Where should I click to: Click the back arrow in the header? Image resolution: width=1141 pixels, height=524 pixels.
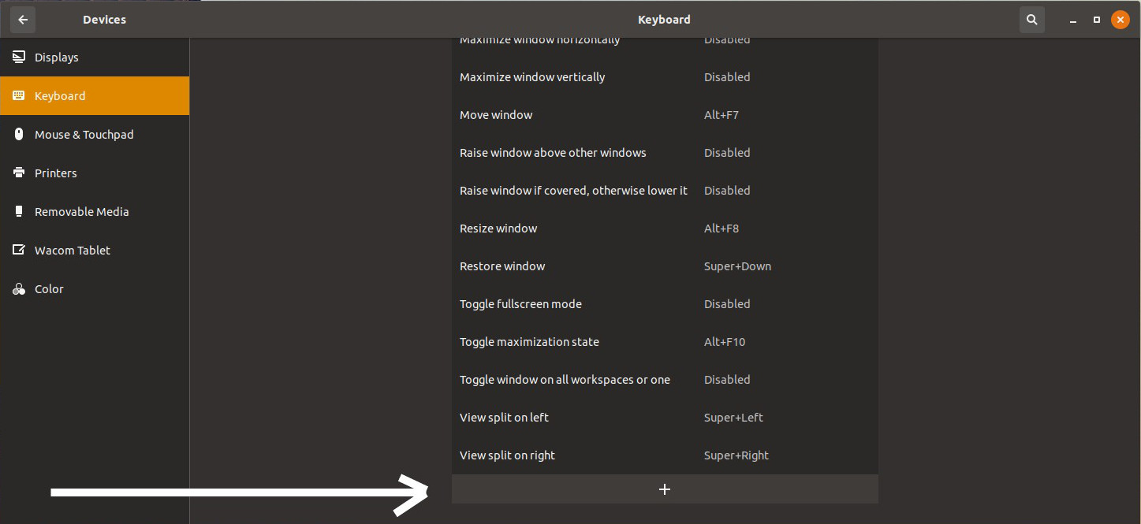pos(23,20)
